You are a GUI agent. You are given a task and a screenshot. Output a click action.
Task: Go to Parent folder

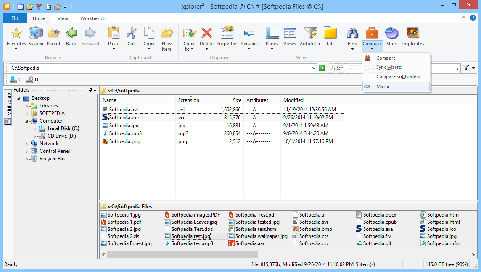(53, 37)
